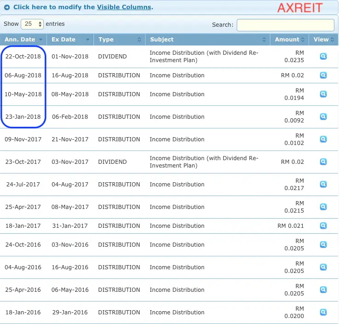Open view icon for 24-Oct-2016 announcement
This screenshot has height=324, width=339.
[x=323, y=244]
